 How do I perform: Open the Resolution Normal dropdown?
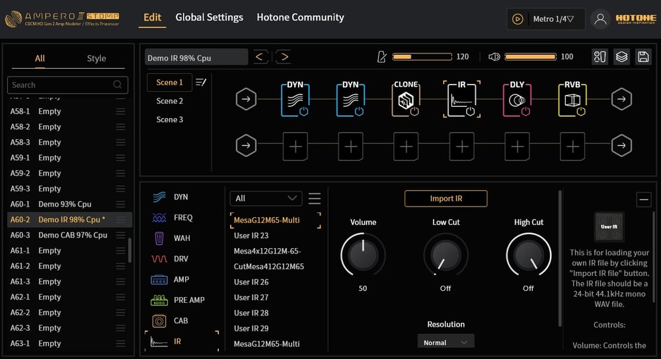[446, 342]
